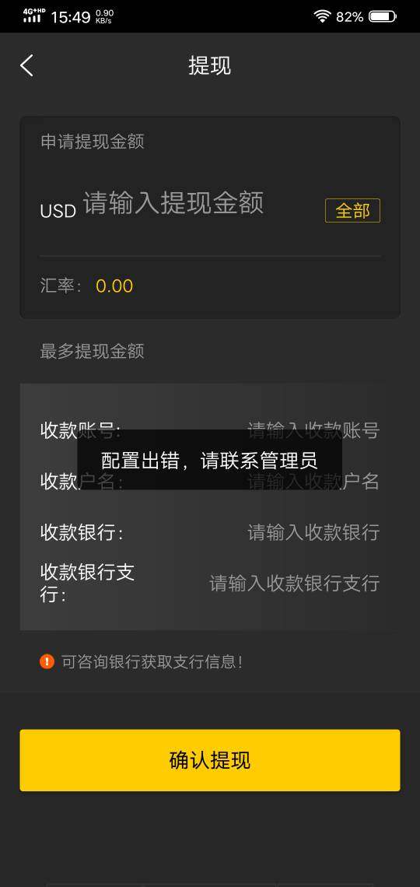Go back using the top-left arrow
Viewport: 420px width, 887px height.
pos(26,65)
